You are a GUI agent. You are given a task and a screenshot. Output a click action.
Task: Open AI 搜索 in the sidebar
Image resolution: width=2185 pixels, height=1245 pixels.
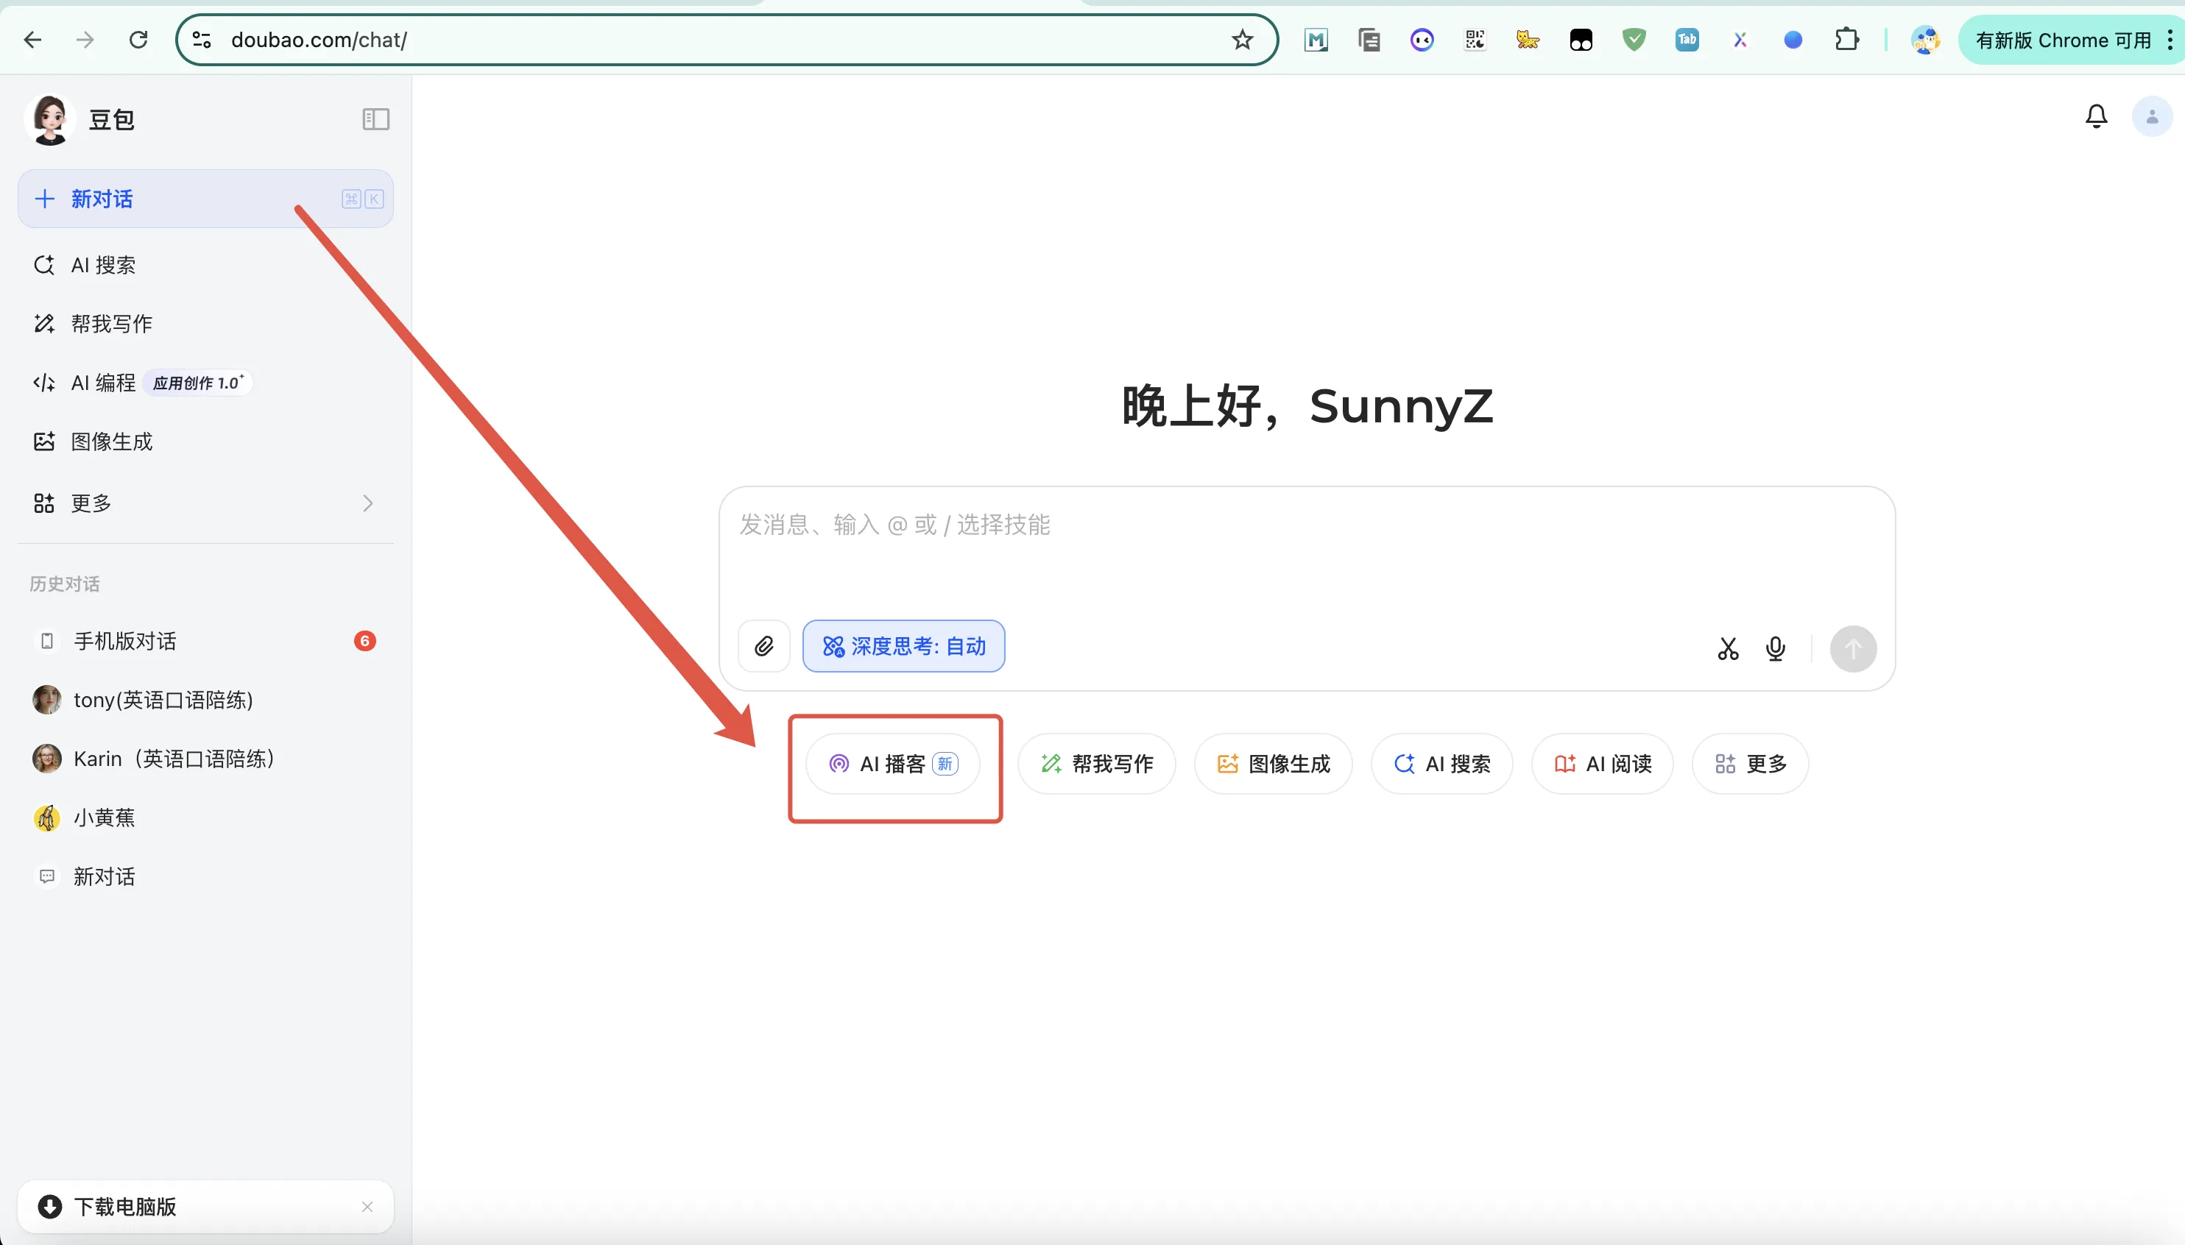point(205,265)
